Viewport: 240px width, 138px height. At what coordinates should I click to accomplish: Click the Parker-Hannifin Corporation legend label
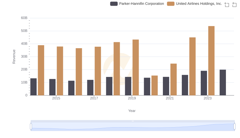tap(141, 4)
